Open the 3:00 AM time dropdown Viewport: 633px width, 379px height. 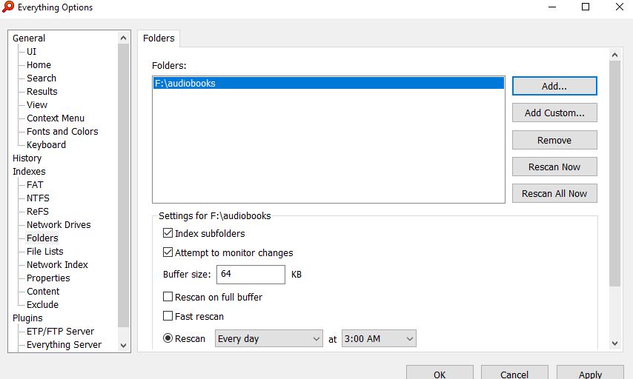[379, 339]
